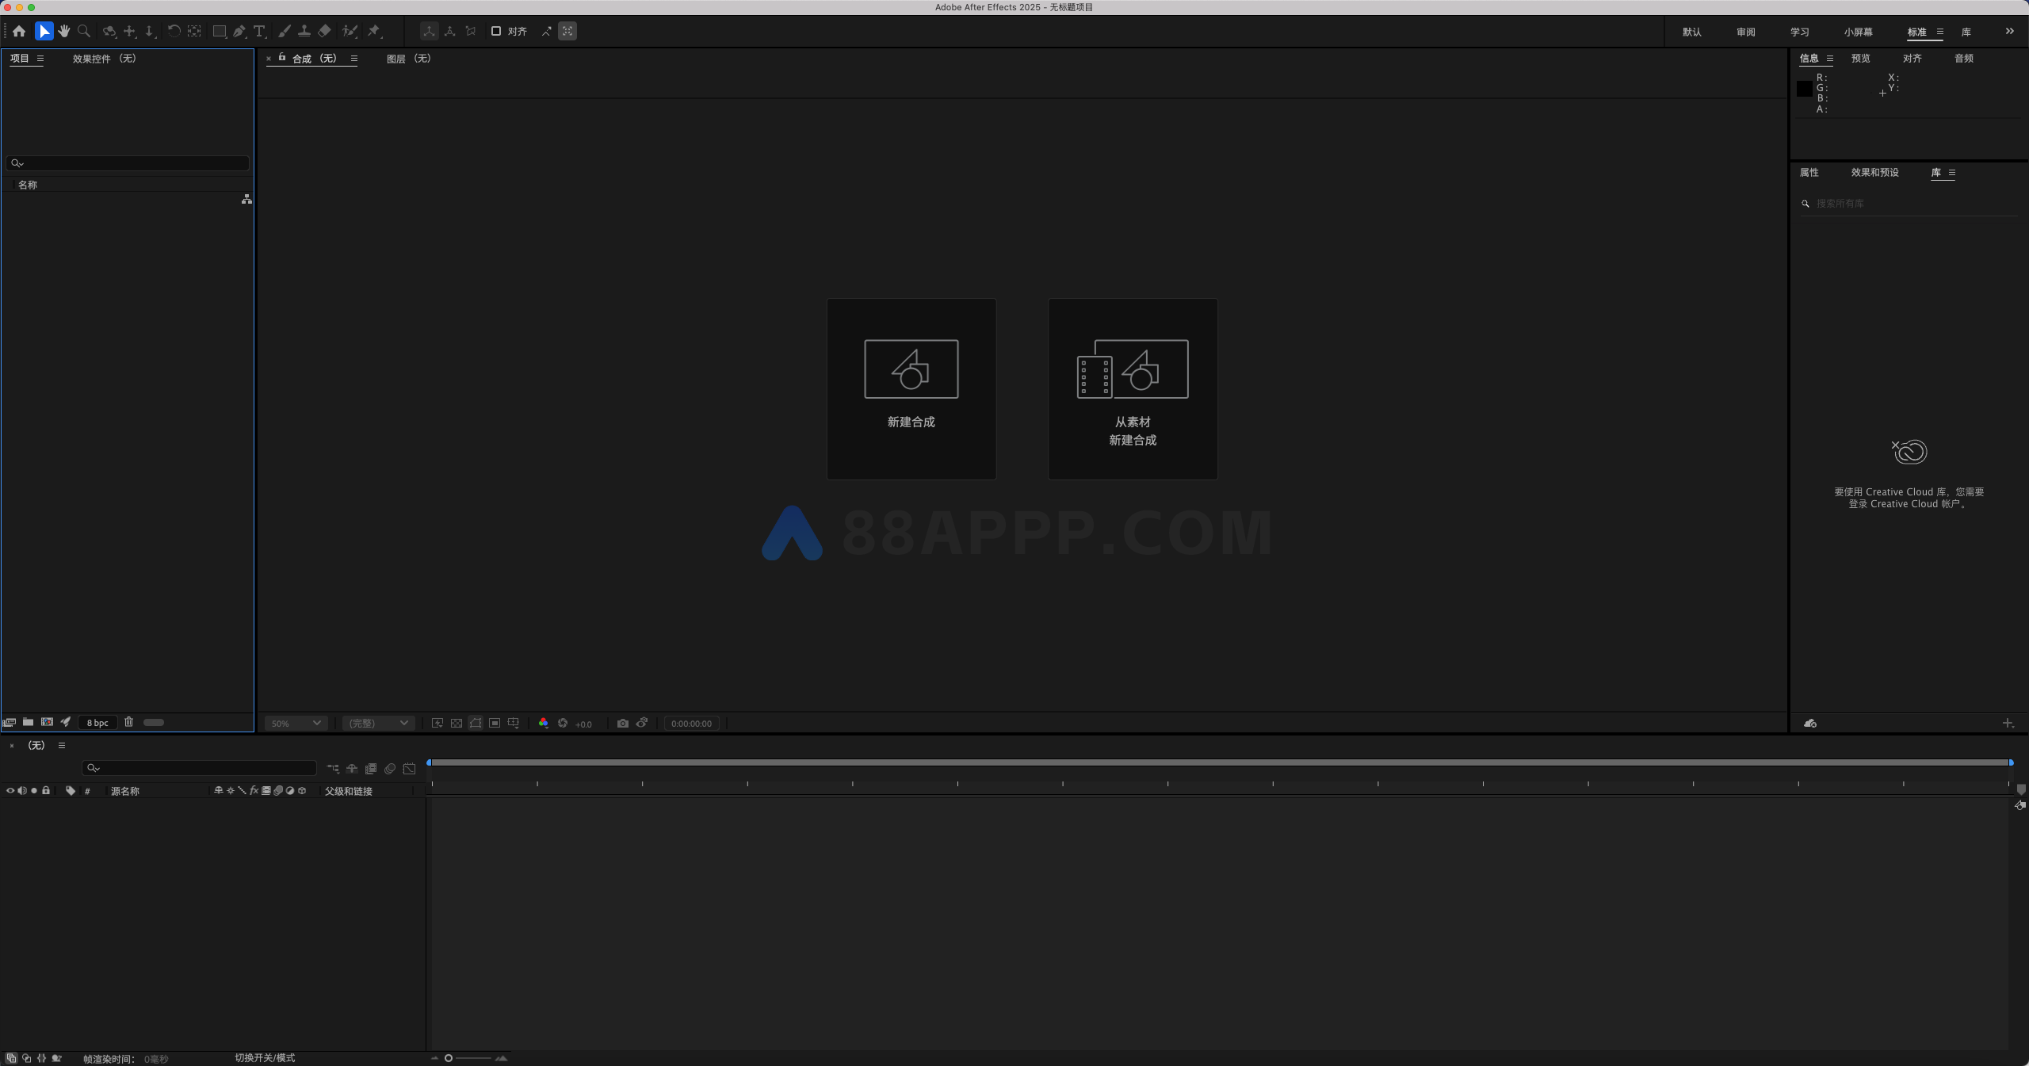Toggle world axis mode button
This screenshot has width=2029, height=1066.
(449, 32)
